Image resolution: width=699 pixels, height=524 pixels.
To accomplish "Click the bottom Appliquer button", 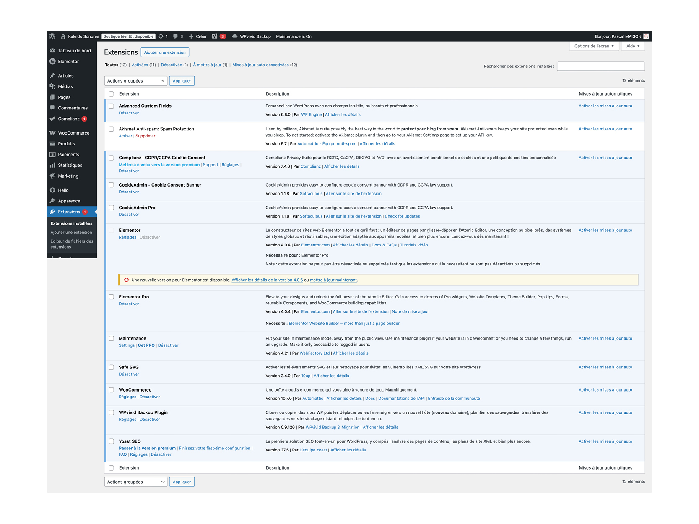I will [182, 482].
